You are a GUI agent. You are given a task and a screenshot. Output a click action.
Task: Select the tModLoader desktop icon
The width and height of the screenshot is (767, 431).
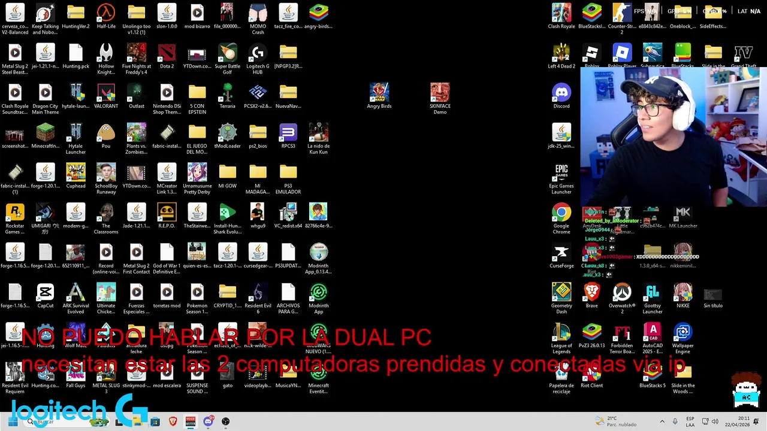pyautogui.click(x=228, y=136)
